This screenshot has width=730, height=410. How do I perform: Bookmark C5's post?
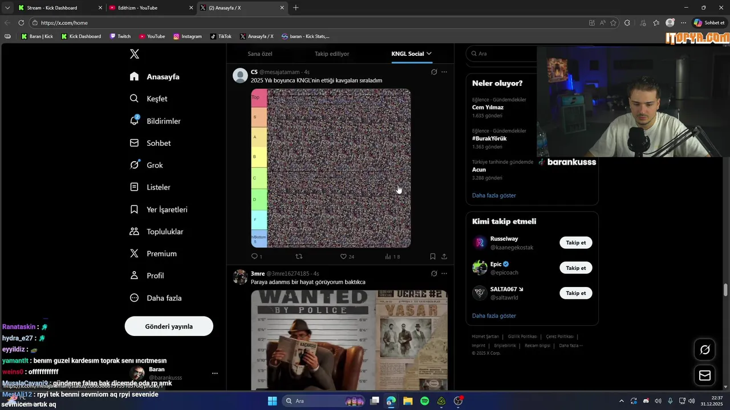coord(433,256)
